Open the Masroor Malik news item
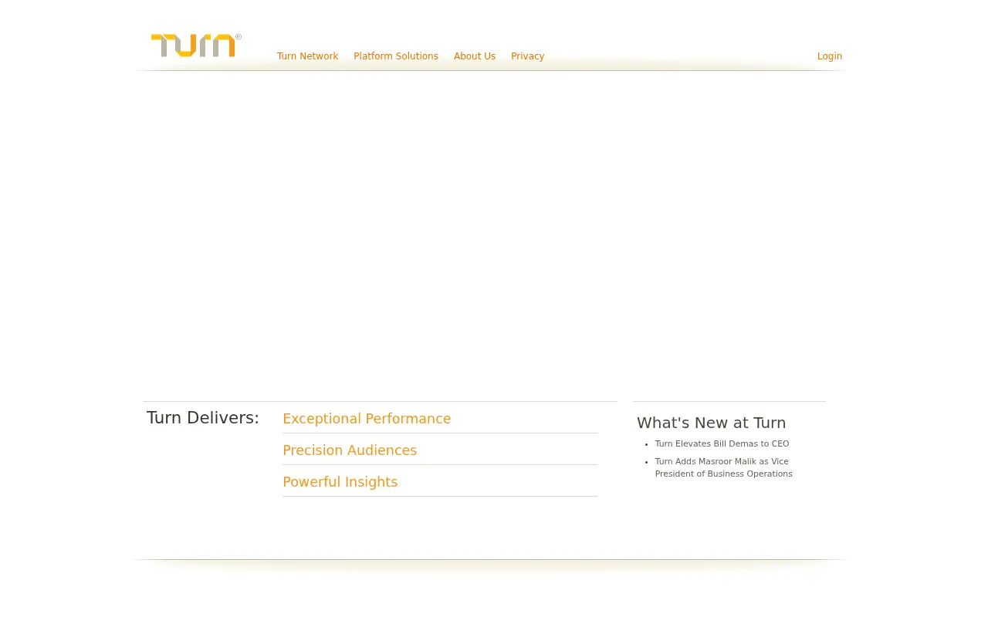The width and height of the screenshot is (988, 617). tap(724, 468)
